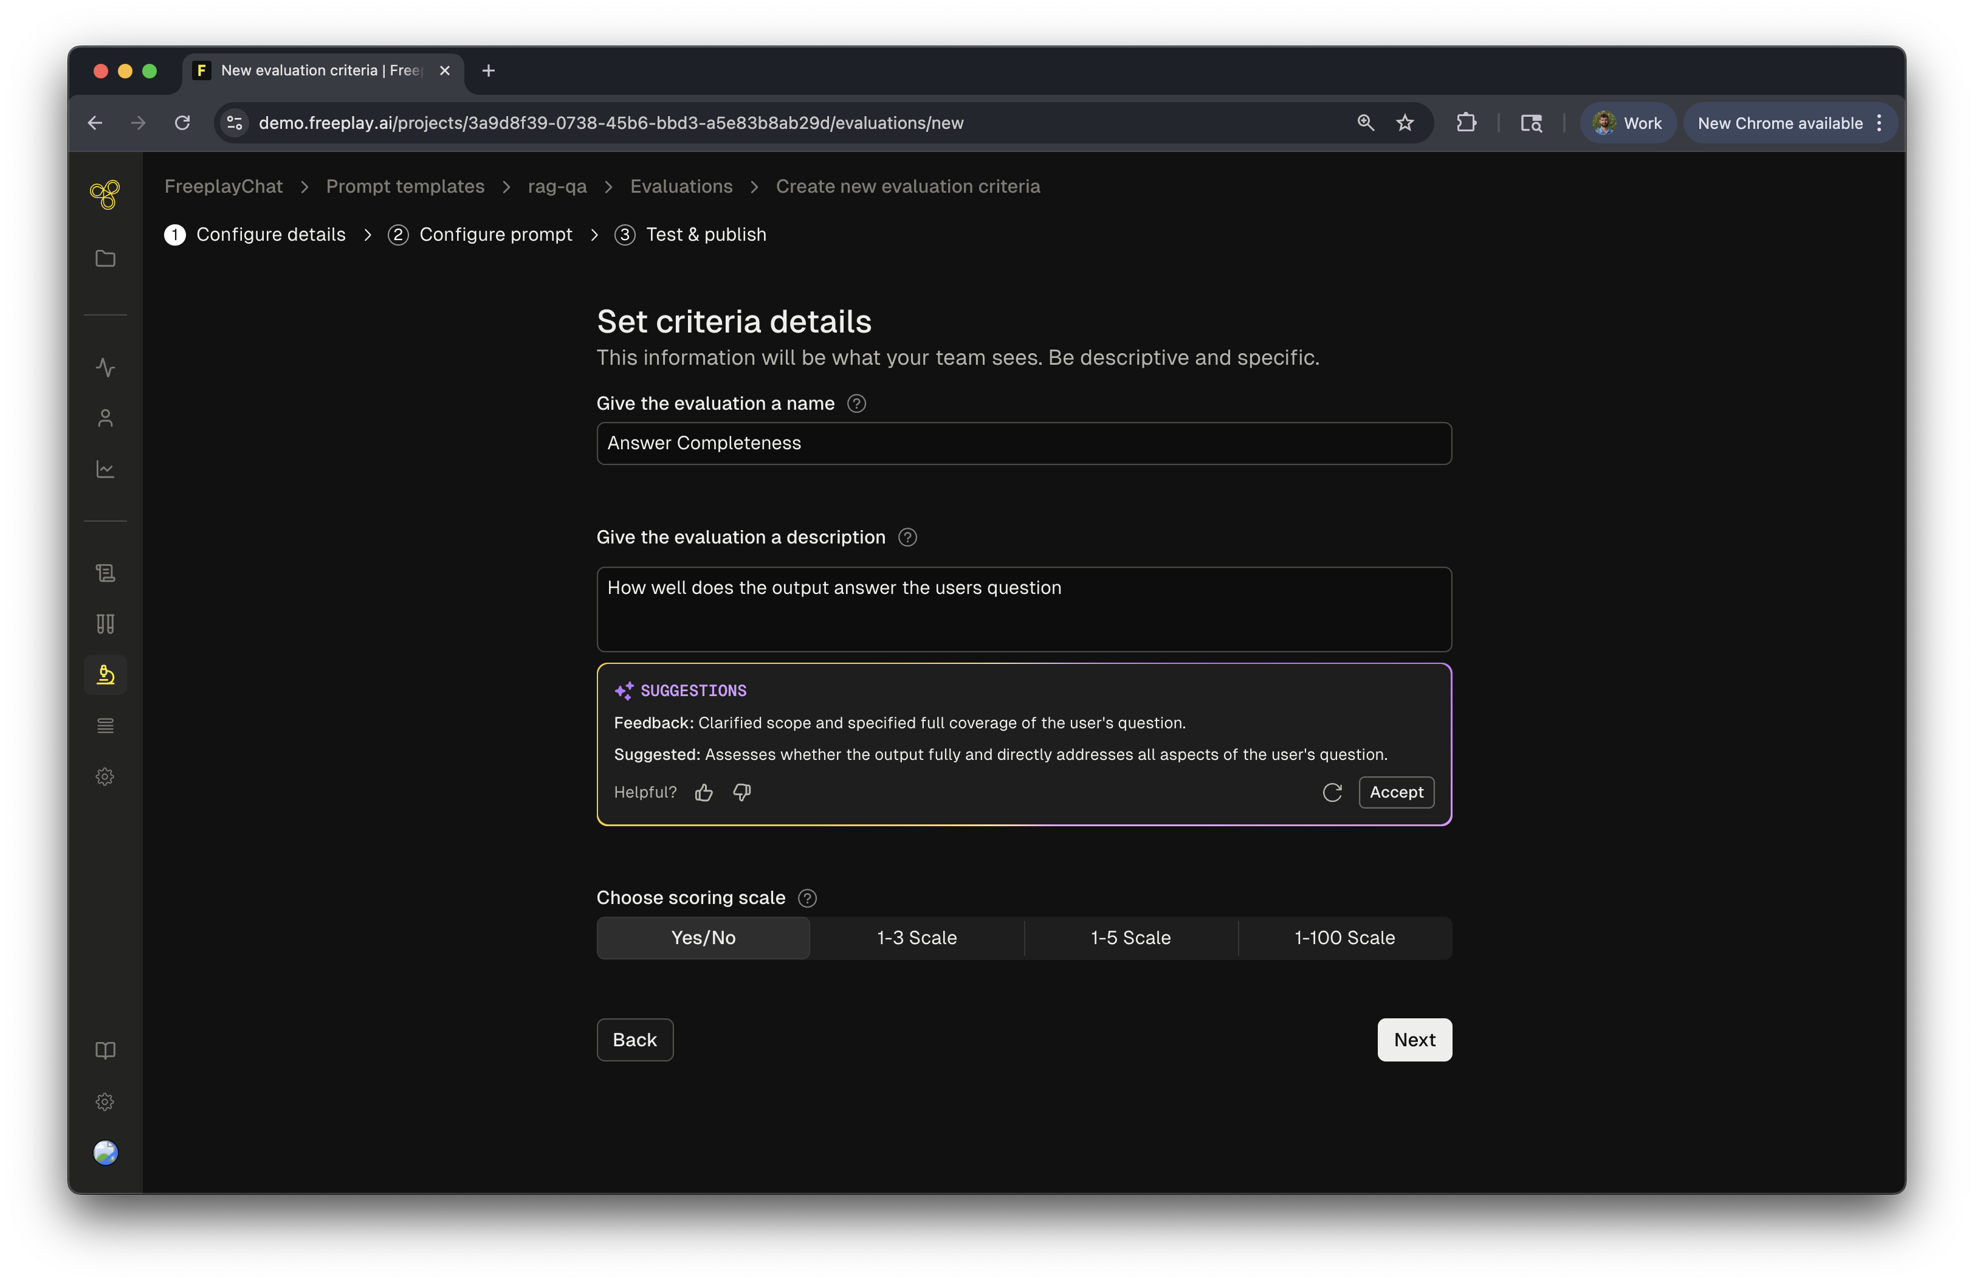Click the thumbs down feedback icon
This screenshot has width=1974, height=1284.
pos(741,792)
